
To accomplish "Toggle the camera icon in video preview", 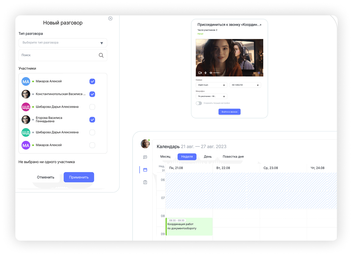I will pyautogui.click(x=200, y=73).
